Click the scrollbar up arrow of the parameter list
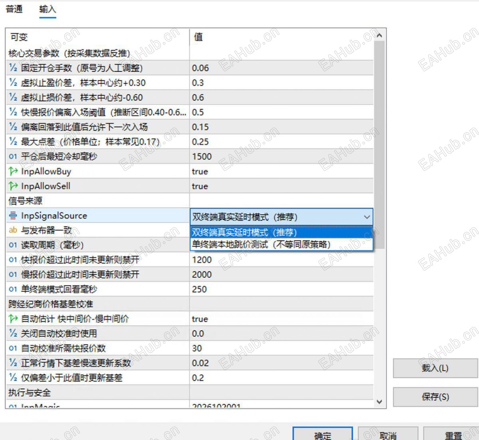Image resolution: width=479 pixels, height=440 pixels. pyautogui.click(x=380, y=35)
